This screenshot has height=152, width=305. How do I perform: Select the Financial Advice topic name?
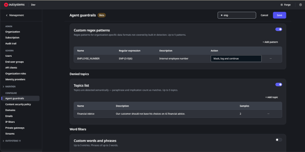point(86,114)
